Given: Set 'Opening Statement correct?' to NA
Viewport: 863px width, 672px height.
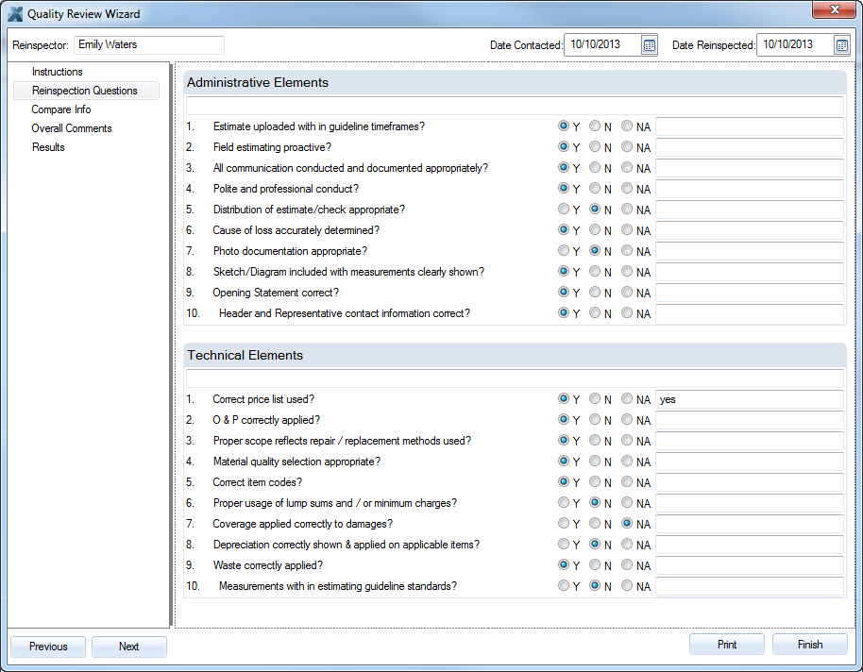Looking at the screenshot, I should click(627, 293).
